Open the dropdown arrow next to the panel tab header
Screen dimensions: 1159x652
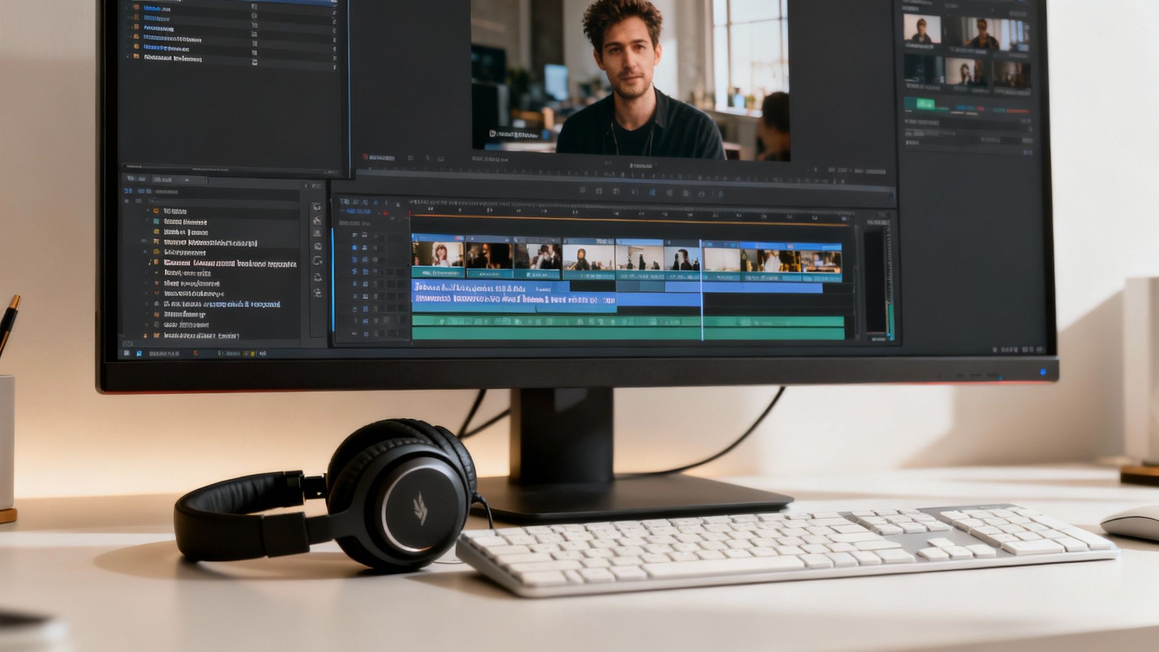click(x=187, y=180)
